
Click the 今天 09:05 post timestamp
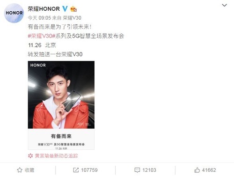pyautogui.click(x=39, y=18)
